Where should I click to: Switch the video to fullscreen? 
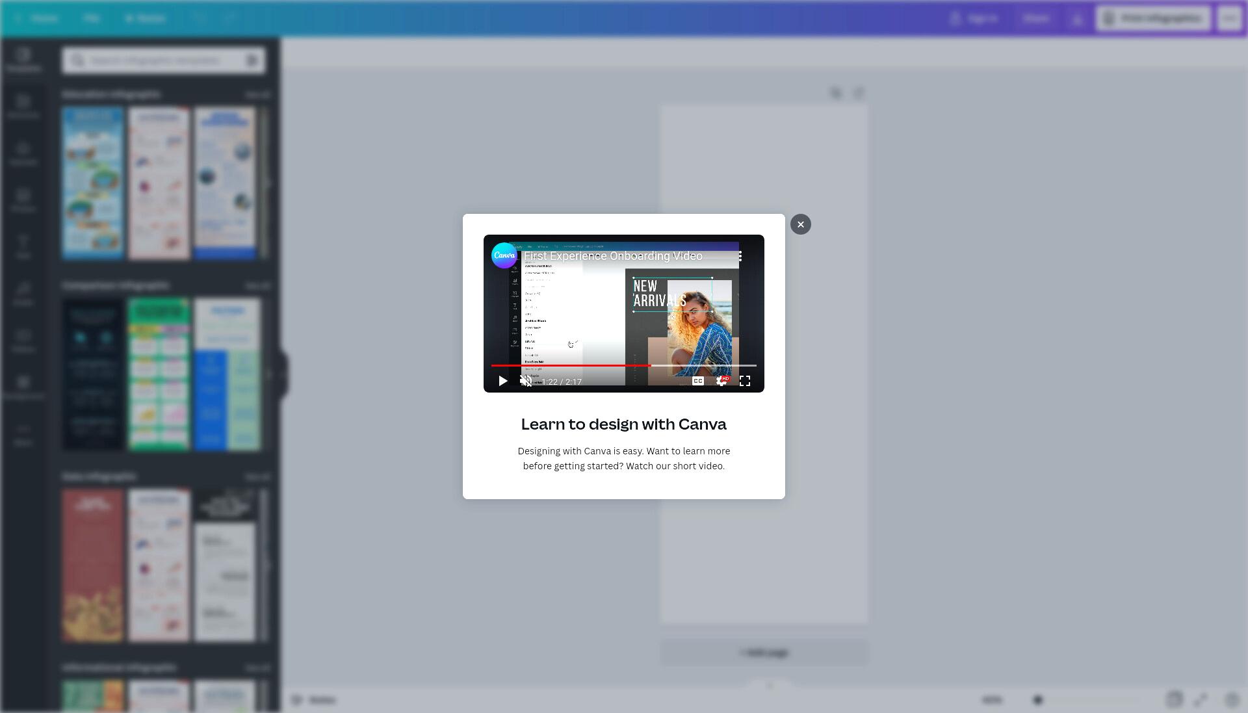(x=744, y=381)
